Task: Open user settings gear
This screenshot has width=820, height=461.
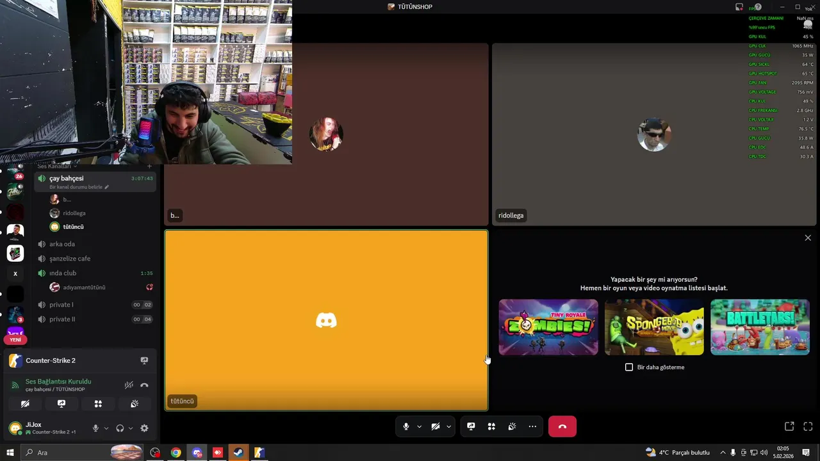Action: 144,428
